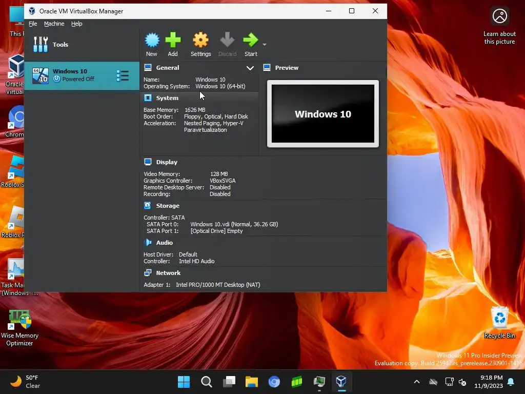Click the '[Optical Drive] Empty' entry
525x394 pixels.
click(x=217, y=231)
